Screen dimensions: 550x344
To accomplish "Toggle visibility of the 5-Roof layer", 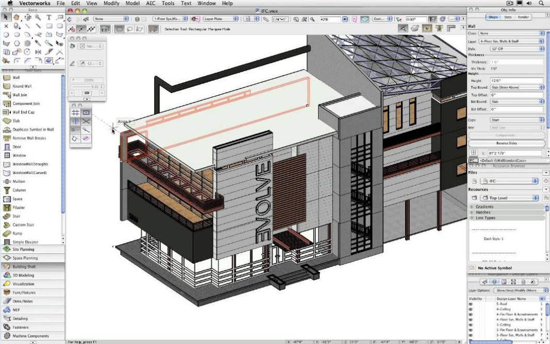I will [471, 304].
